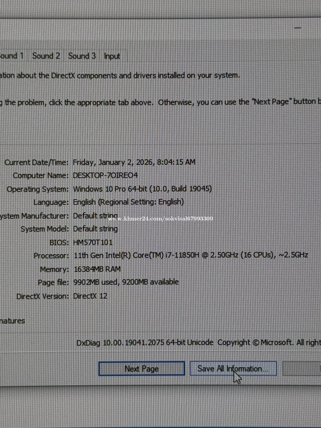Go to the Input tab

coord(112,56)
